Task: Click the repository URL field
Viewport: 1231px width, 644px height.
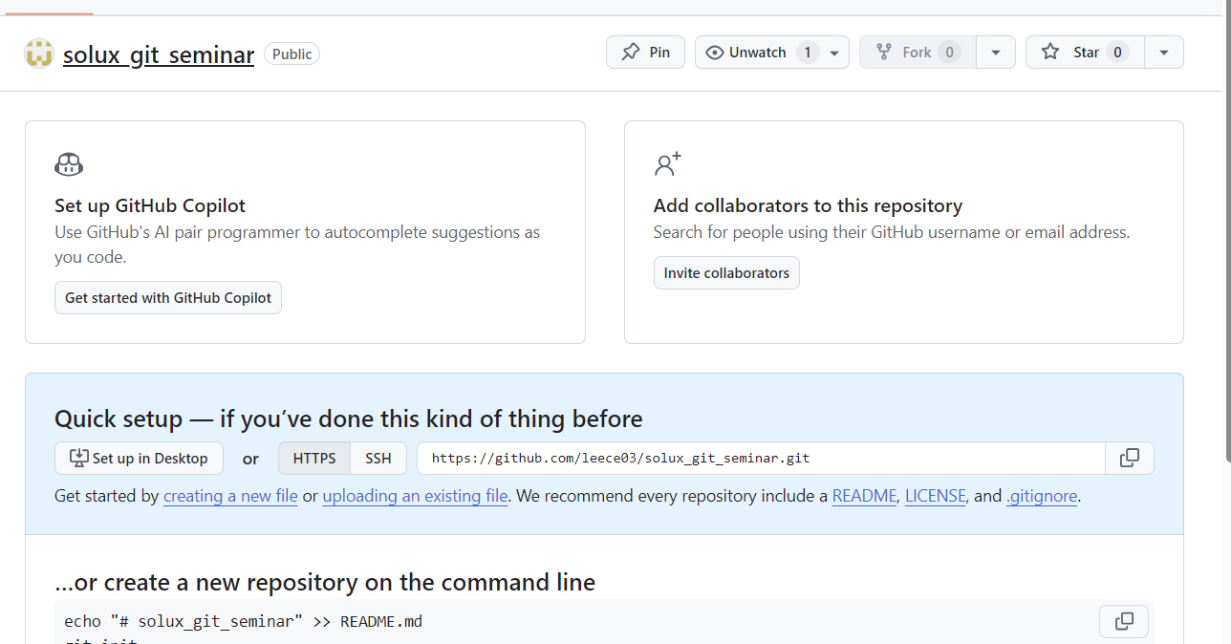Action: click(761, 459)
